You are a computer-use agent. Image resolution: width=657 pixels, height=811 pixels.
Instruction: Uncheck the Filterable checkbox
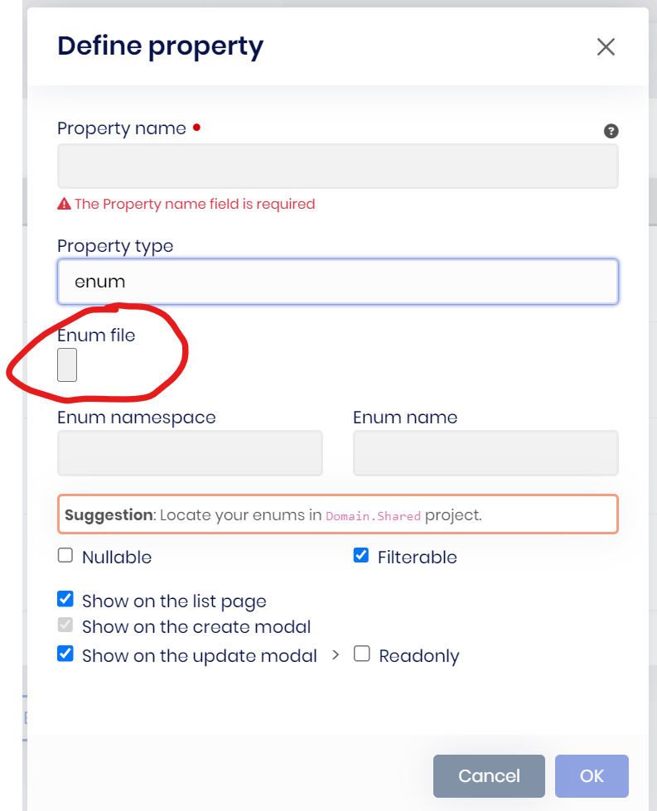(x=361, y=556)
